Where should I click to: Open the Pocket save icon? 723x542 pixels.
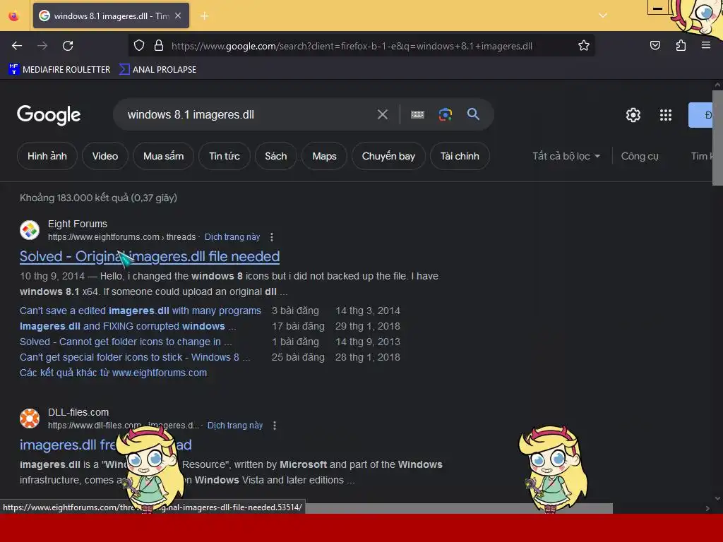pyautogui.click(x=655, y=46)
